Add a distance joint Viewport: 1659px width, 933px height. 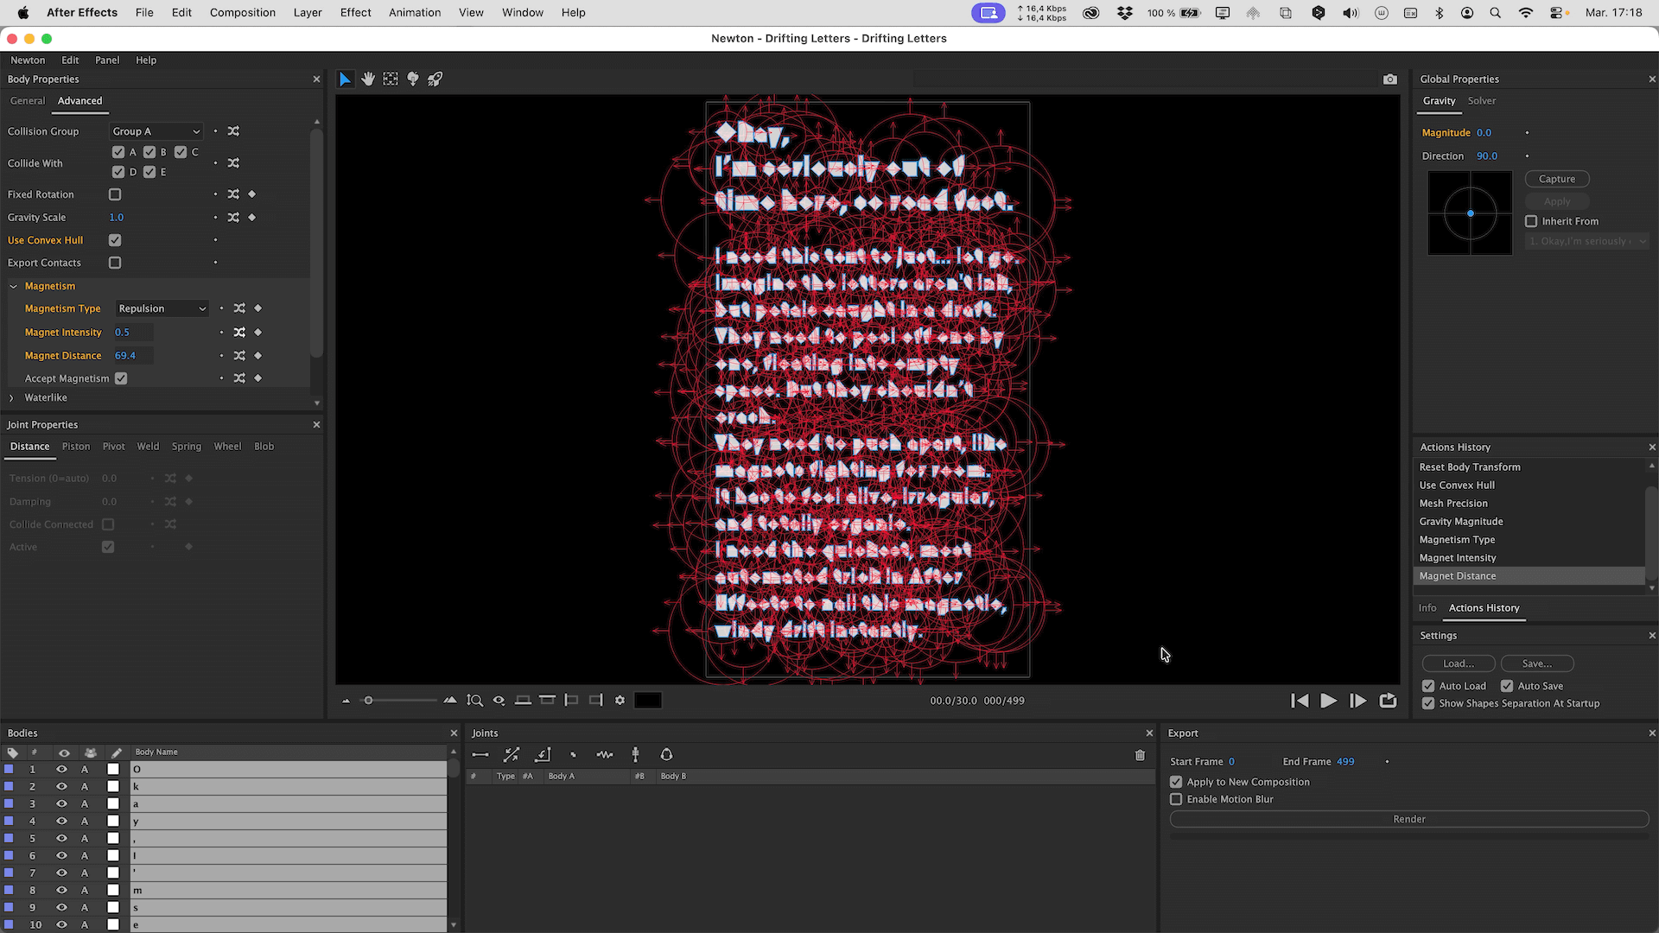tap(480, 754)
